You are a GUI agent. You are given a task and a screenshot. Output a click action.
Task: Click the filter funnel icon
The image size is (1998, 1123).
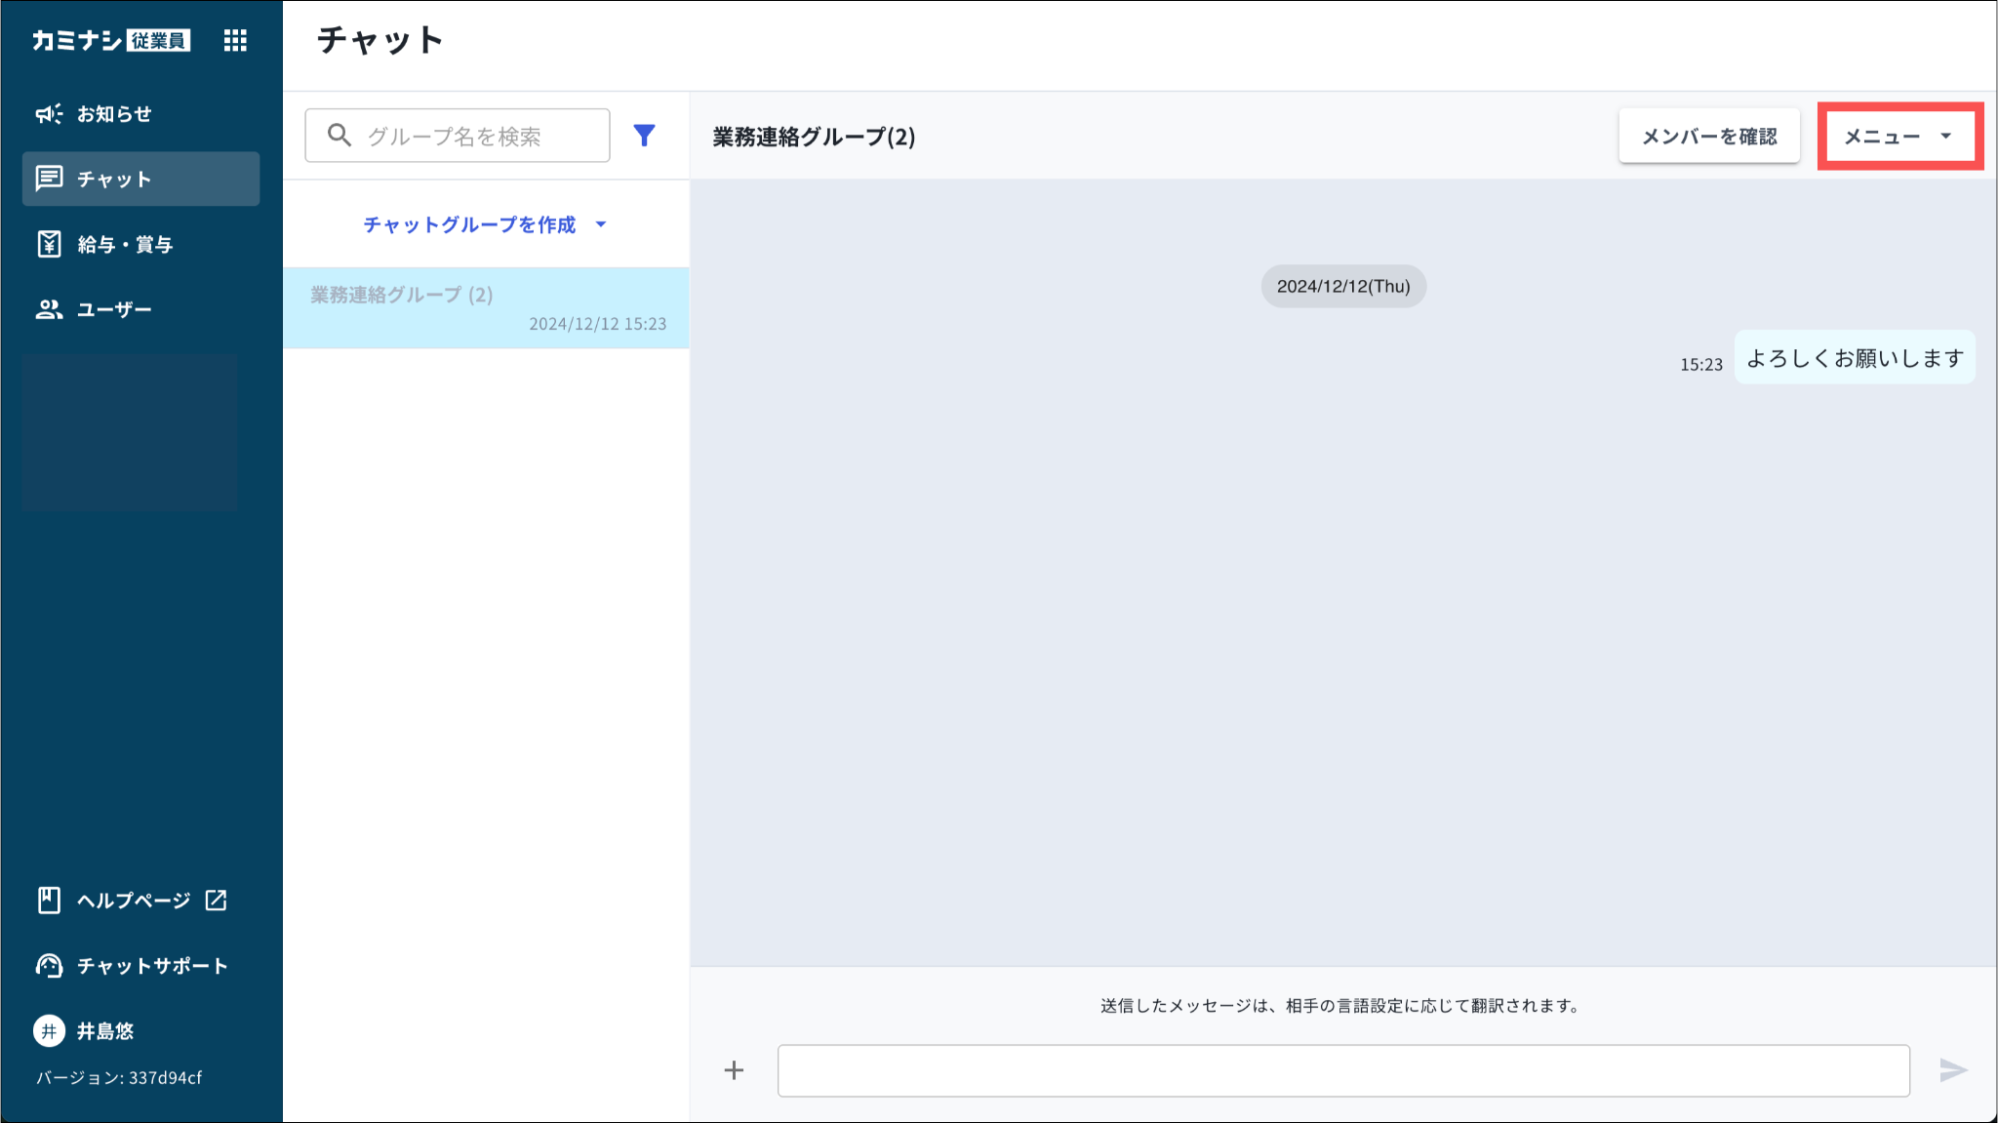click(x=644, y=136)
